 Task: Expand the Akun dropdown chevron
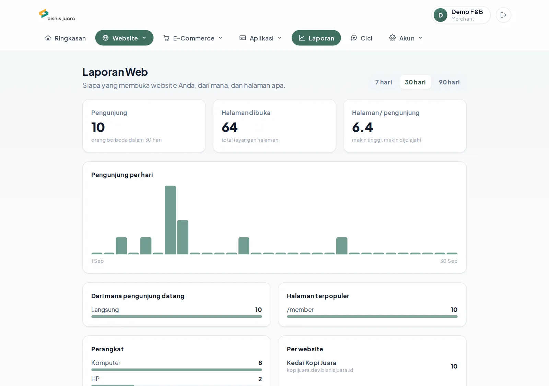(420, 38)
